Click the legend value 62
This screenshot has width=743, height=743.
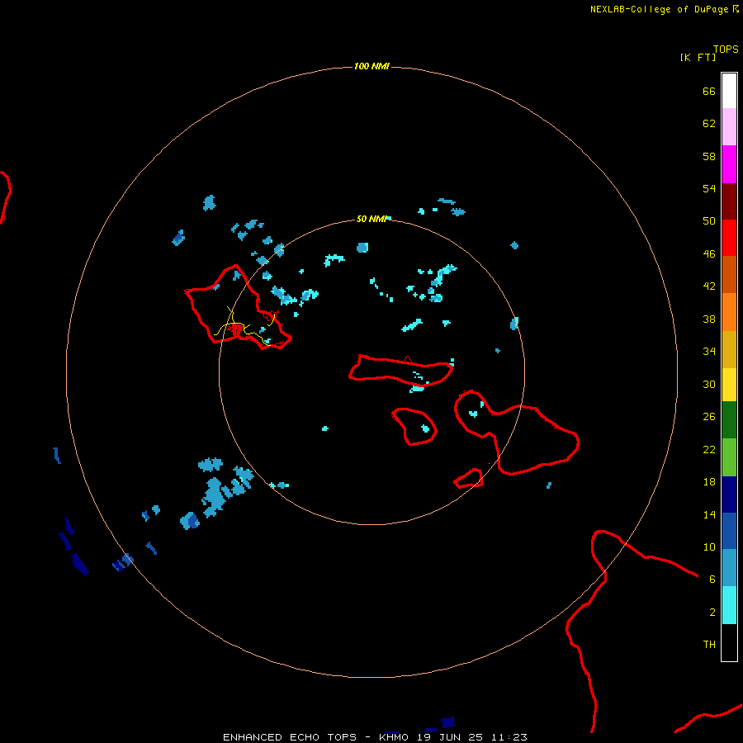[x=709, y=124]
